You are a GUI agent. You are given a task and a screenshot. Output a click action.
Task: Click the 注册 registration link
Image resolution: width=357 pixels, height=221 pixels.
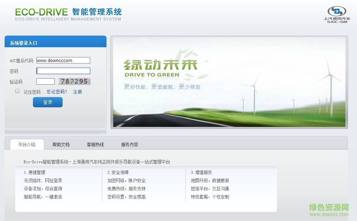pyautogui.click(x=77, y=92)
